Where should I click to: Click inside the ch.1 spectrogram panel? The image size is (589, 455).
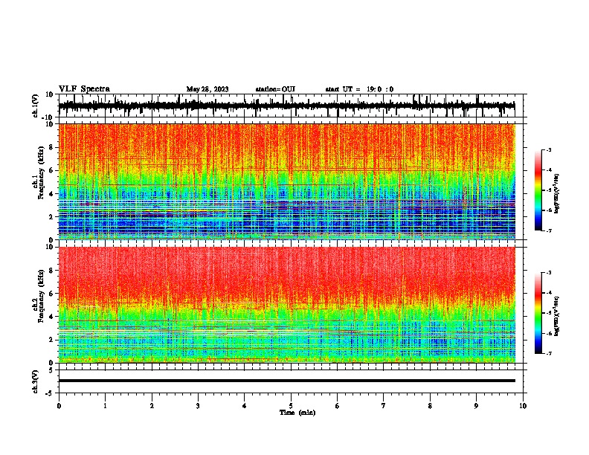point(287,181)
